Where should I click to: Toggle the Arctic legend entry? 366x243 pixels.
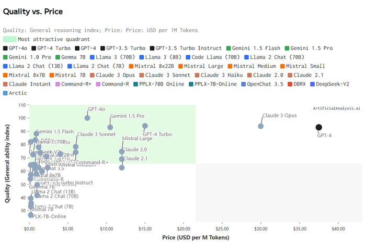pyautogui.click(x=18, y=93)
